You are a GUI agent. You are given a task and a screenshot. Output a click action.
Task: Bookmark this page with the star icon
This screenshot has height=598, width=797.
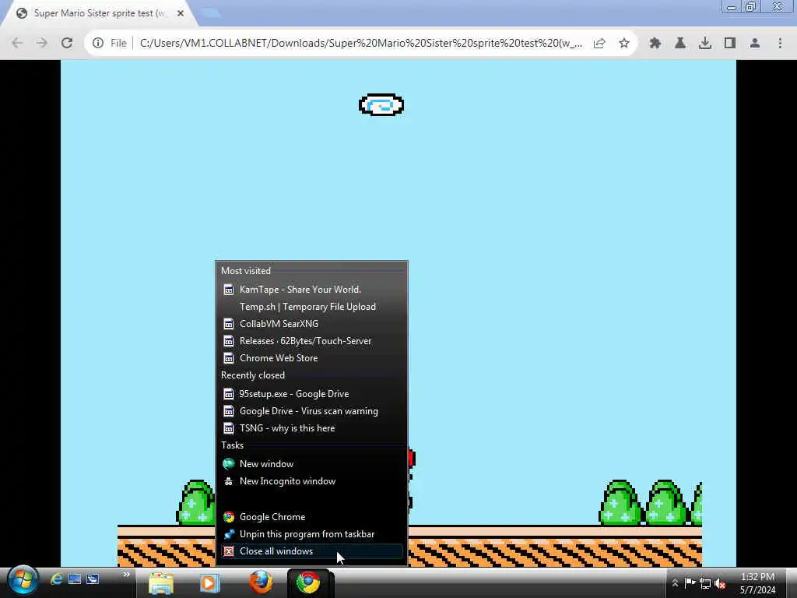click(624, 44)
